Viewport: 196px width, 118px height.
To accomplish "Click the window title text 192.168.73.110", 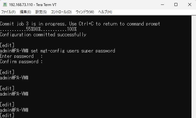I will pyautogui.click(x=21, y=5).
